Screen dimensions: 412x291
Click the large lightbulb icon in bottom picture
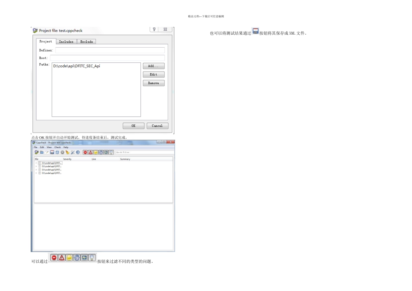coord(92,258)
